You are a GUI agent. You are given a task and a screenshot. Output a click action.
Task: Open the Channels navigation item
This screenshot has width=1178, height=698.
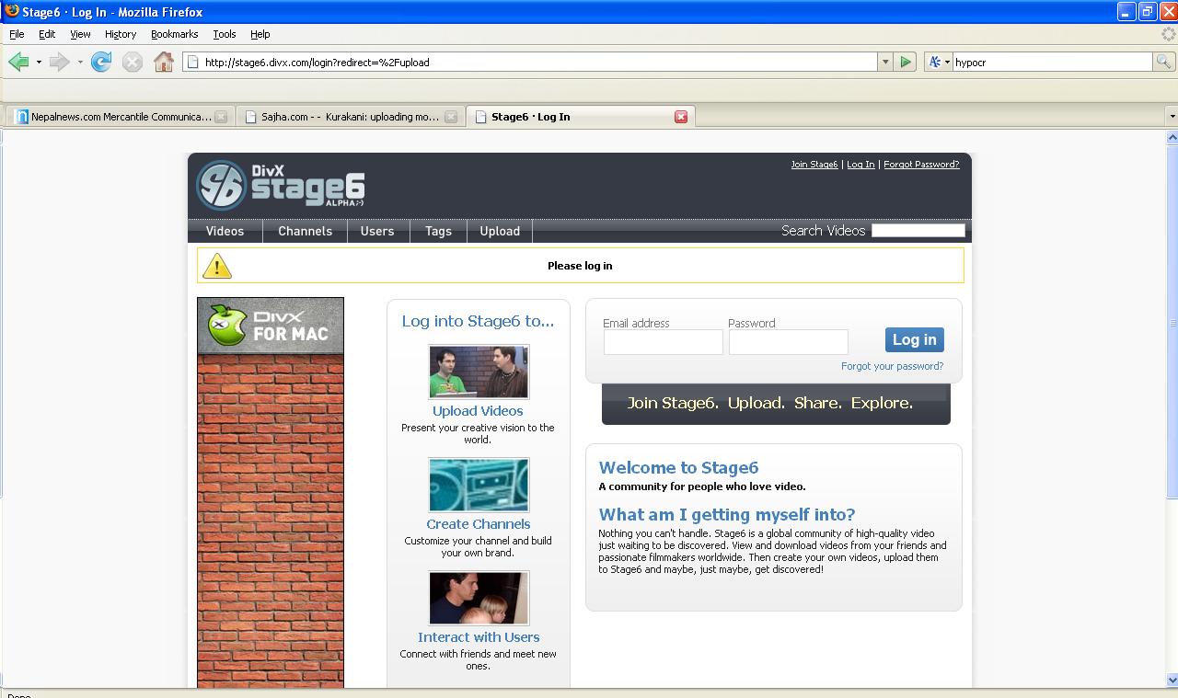pyautogui.click(x=305, y=231)
